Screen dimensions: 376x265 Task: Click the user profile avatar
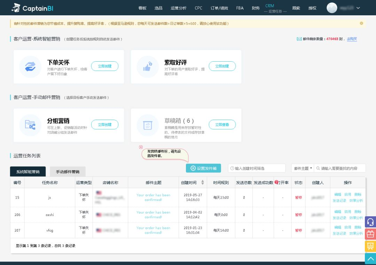(x=332, y=8)
